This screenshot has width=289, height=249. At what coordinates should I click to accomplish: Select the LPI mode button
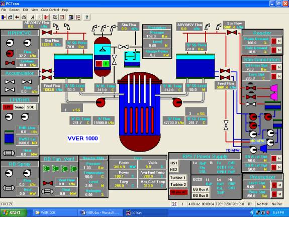(x=8, y=107)
